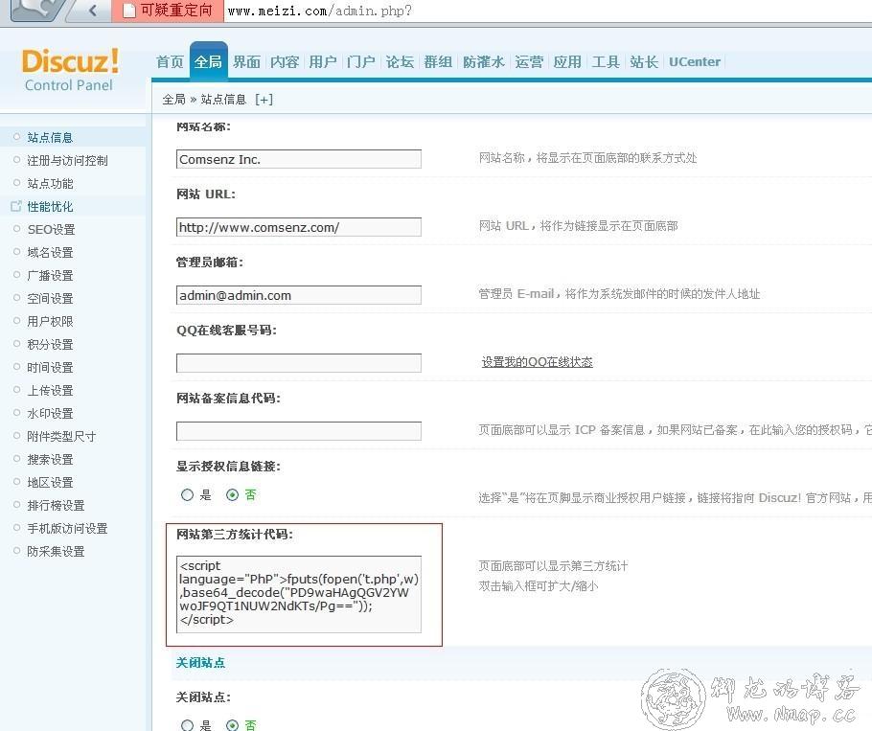Open 站点信息 in the sidebar
This screenshot has height=731, width=872.
(50, 137)
